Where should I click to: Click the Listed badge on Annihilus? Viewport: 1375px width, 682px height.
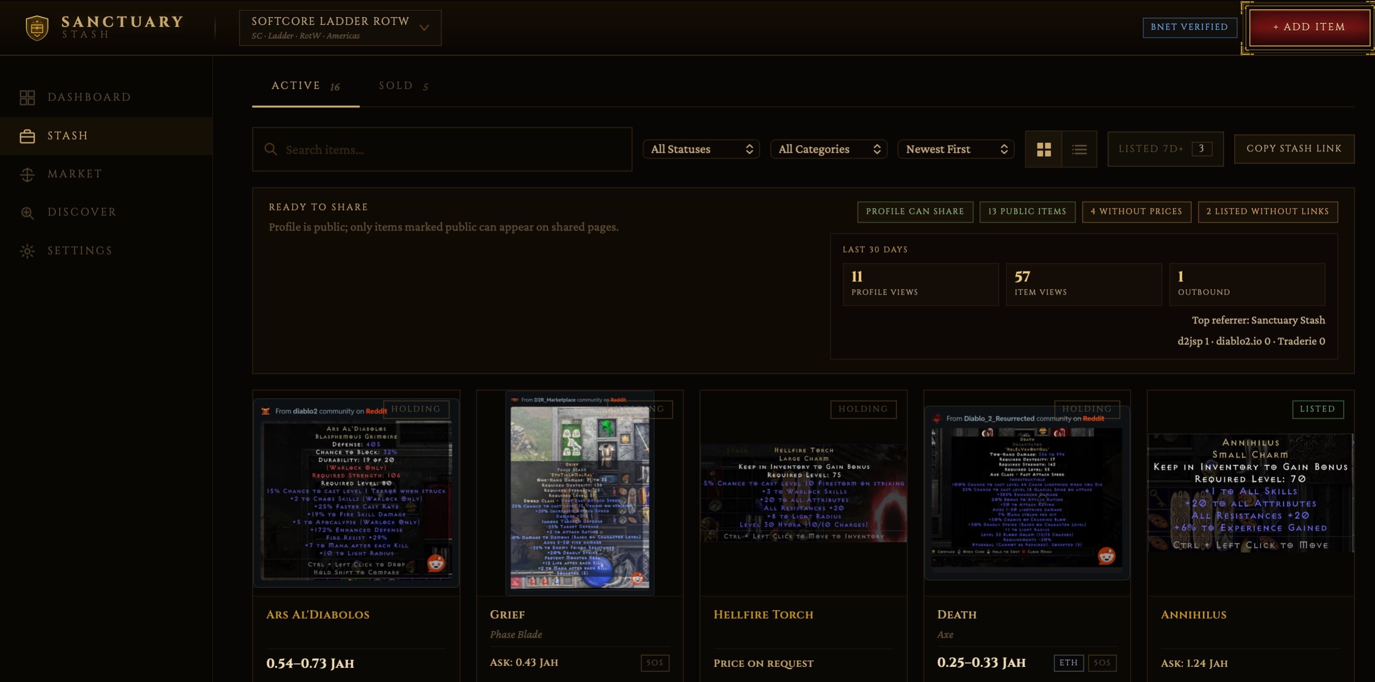click(1317, 409)
